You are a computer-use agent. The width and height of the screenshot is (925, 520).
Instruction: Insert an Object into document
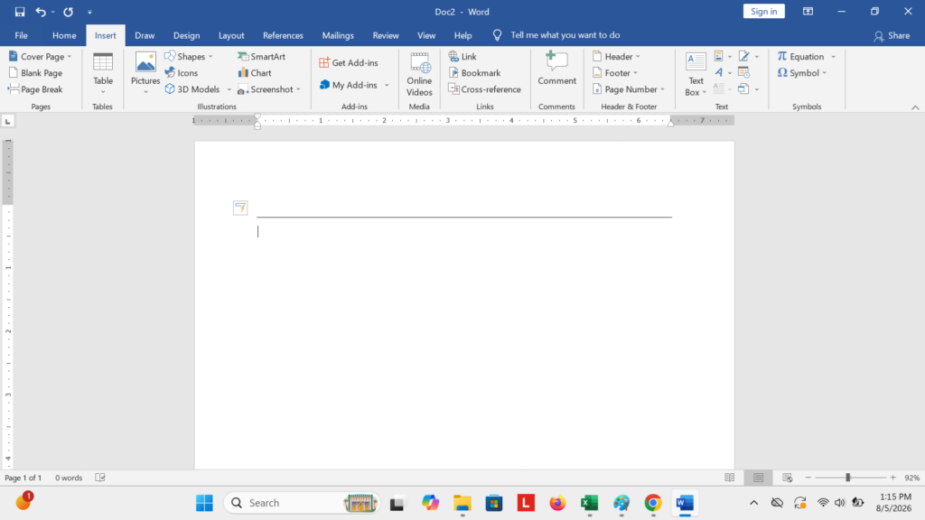pos(743,89)
